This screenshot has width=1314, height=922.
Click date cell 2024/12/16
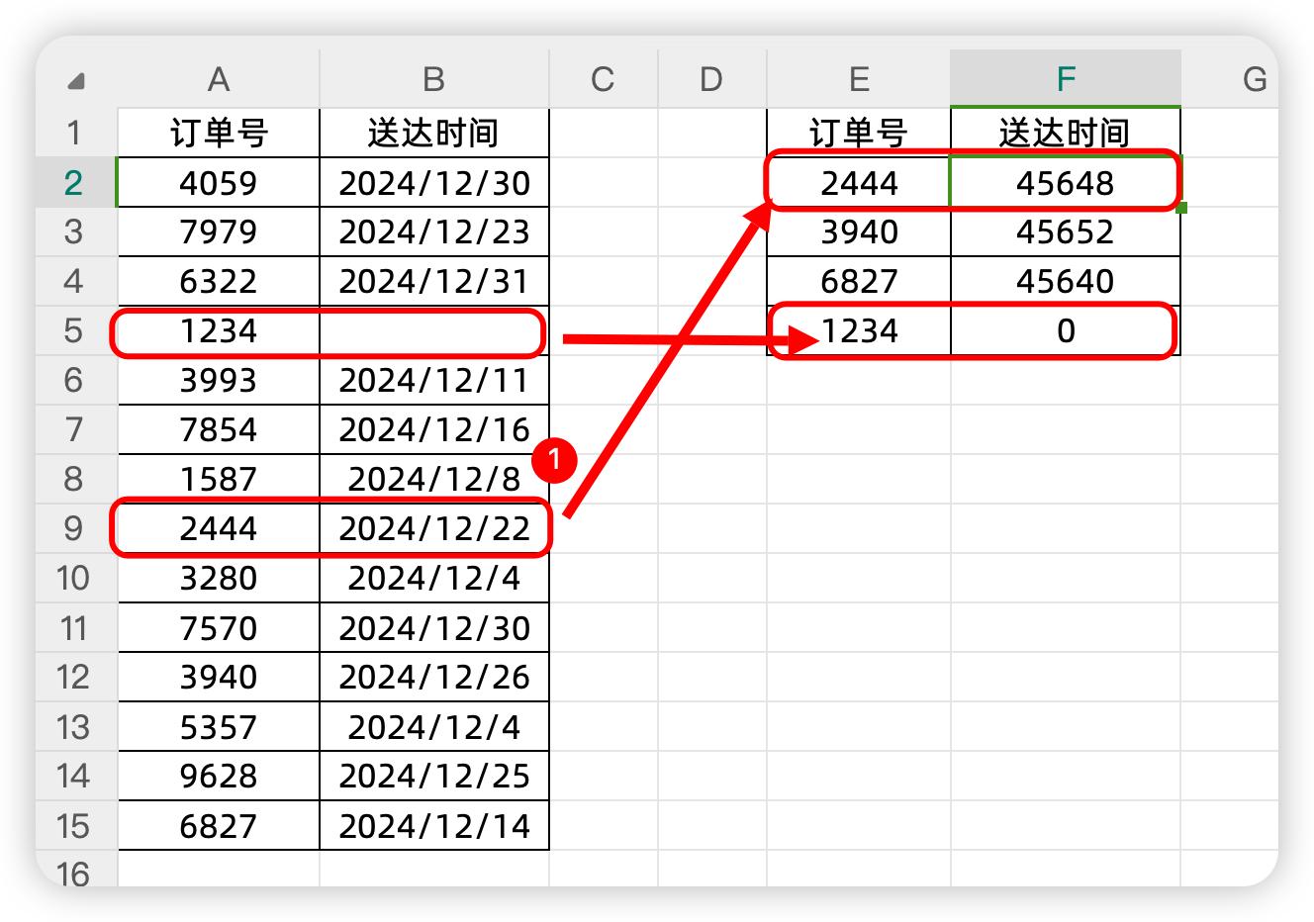pos(433,429)
